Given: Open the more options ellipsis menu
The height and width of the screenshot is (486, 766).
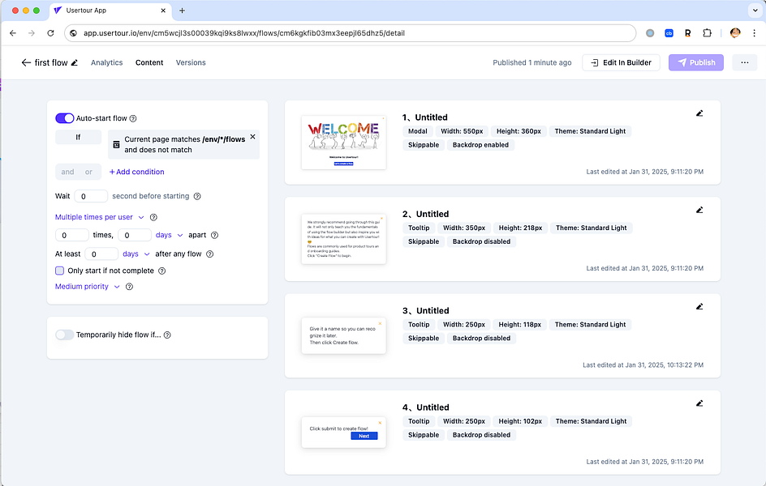Looking at the screenshot, I should tap(745, 62).
